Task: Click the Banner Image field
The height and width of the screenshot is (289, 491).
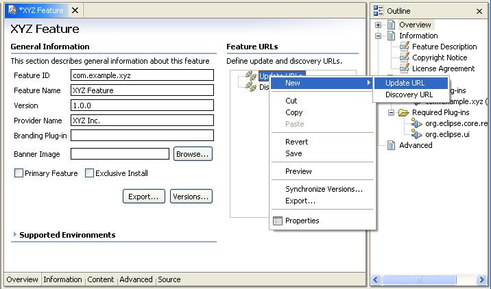Action: (120, 154)
